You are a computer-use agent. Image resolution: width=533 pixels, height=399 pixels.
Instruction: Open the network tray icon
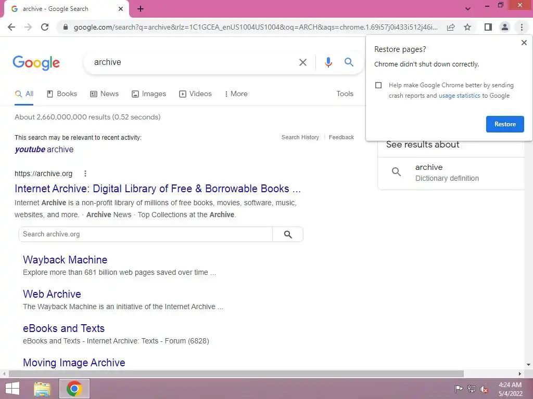click(472, 389)
